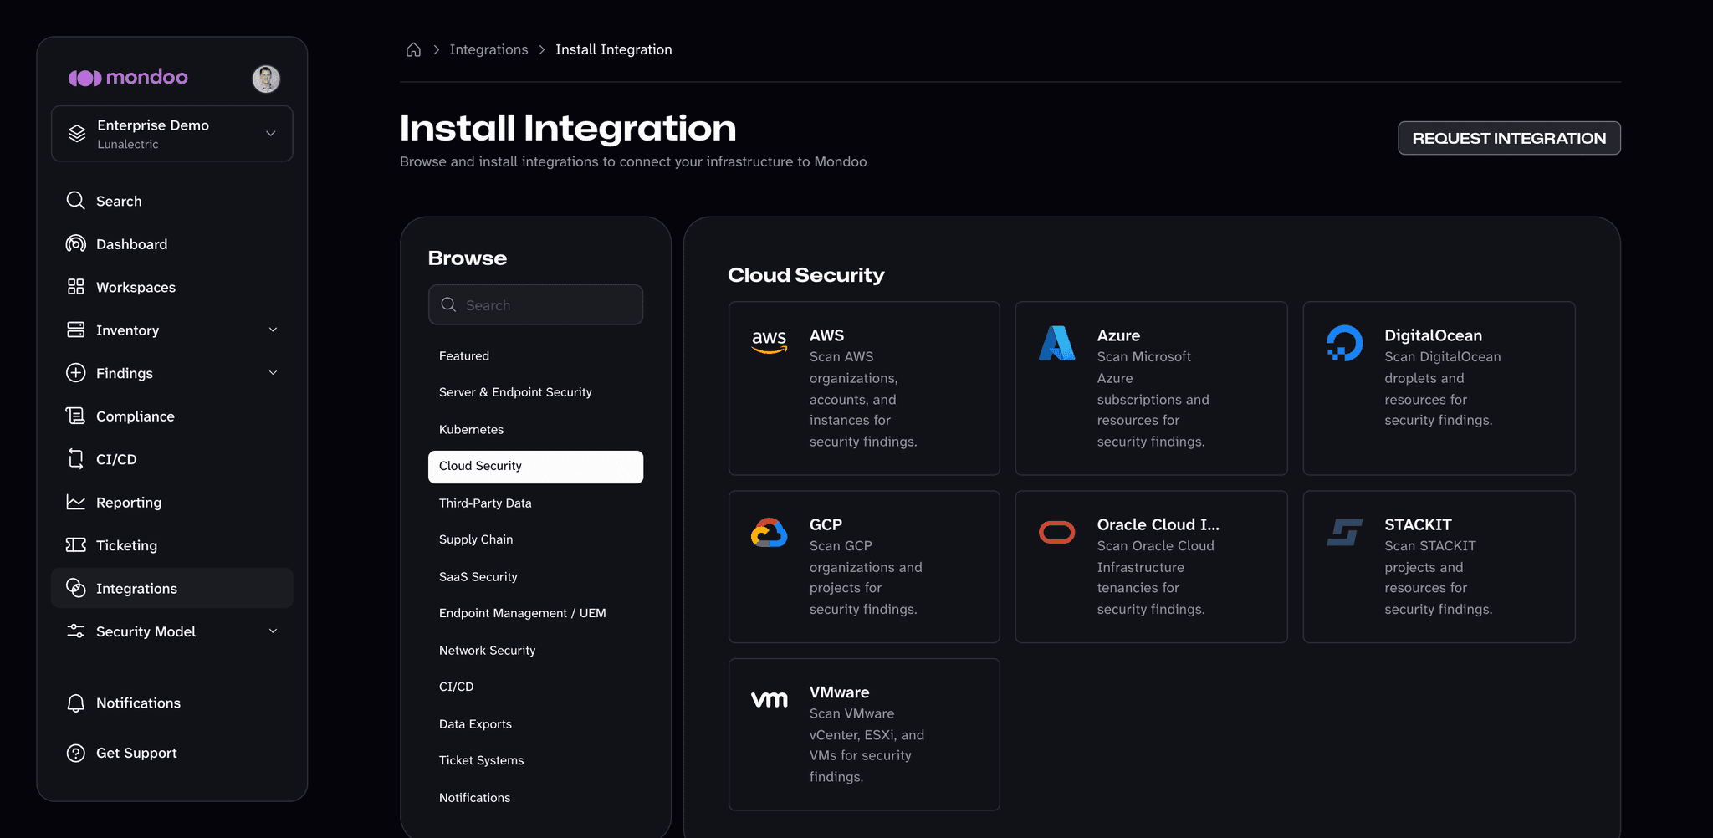This screenshot has height=838, width=1713.
Task: Click the Get Support question icon
Action: 75,753
